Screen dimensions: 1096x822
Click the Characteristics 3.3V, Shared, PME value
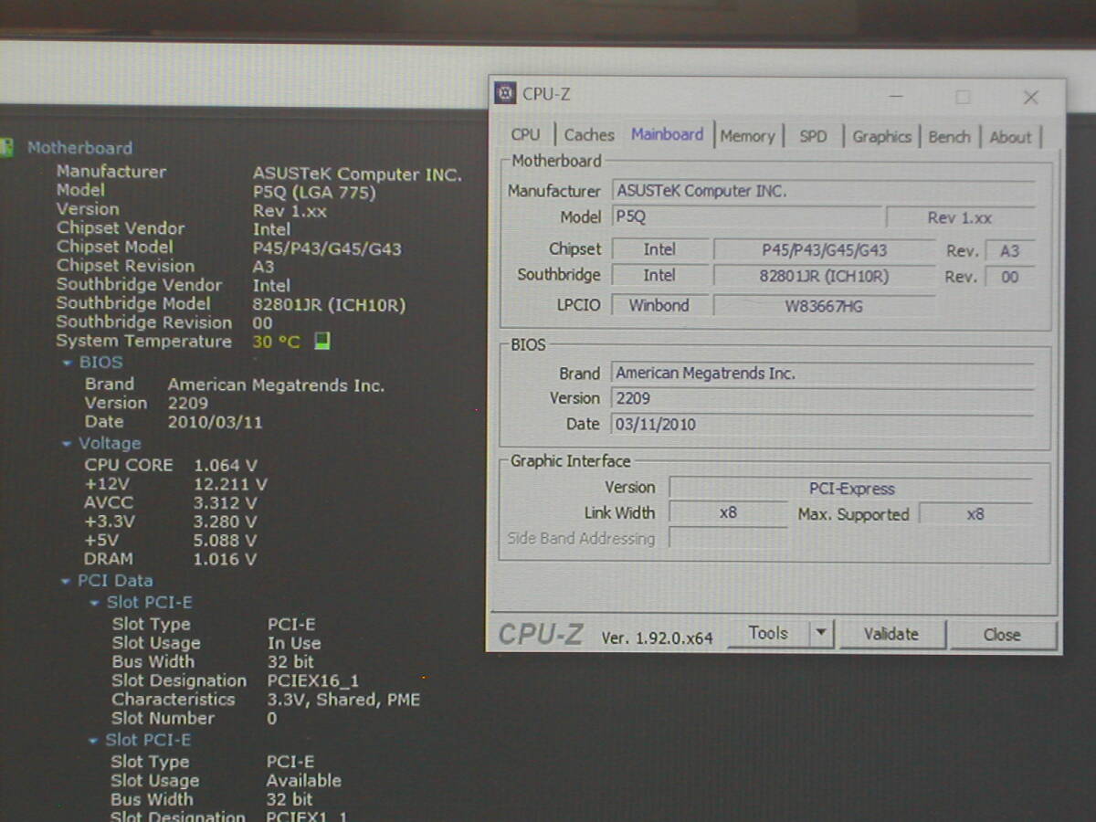coord(343,701)
